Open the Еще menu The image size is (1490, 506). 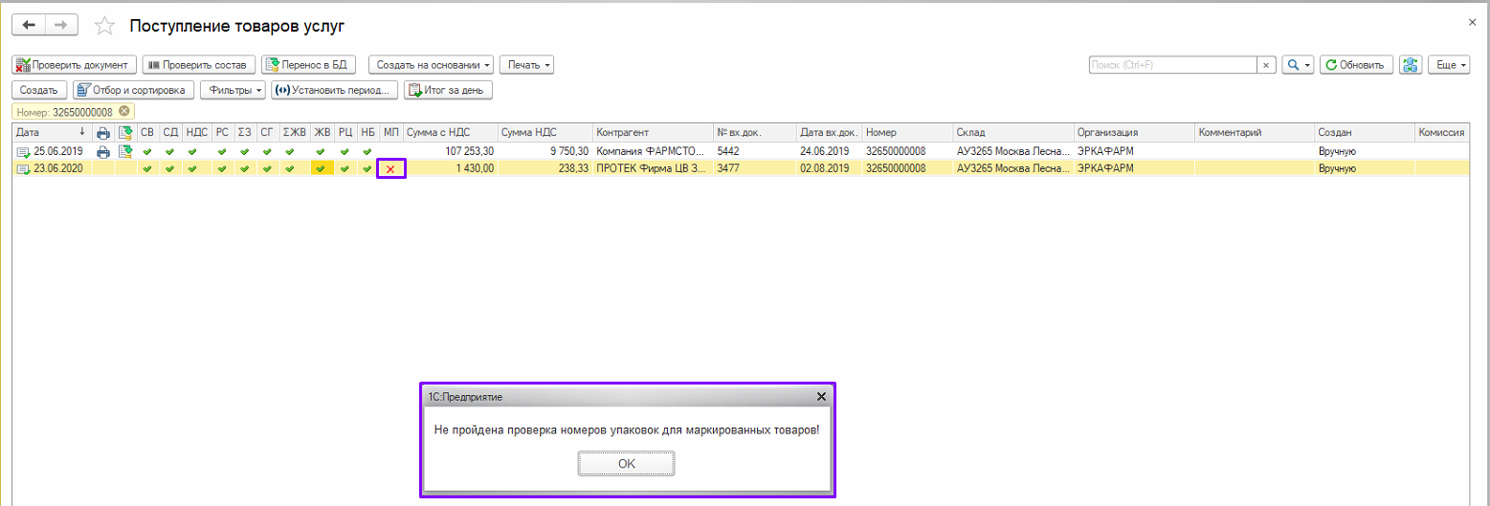point(1448,65)
